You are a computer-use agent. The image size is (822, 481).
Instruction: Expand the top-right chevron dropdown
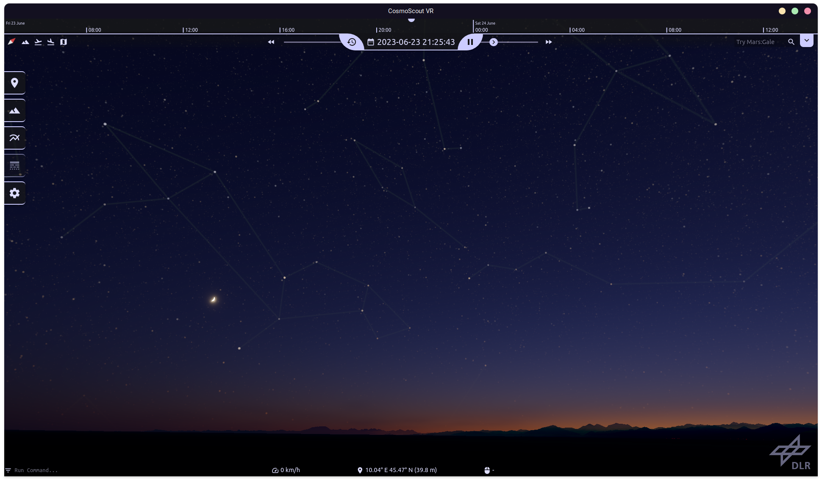tap(807, 41)
